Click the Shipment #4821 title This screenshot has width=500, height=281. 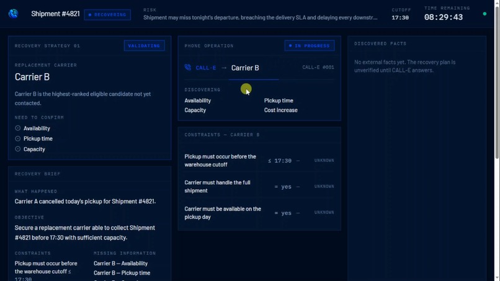(x=55, y=14)
